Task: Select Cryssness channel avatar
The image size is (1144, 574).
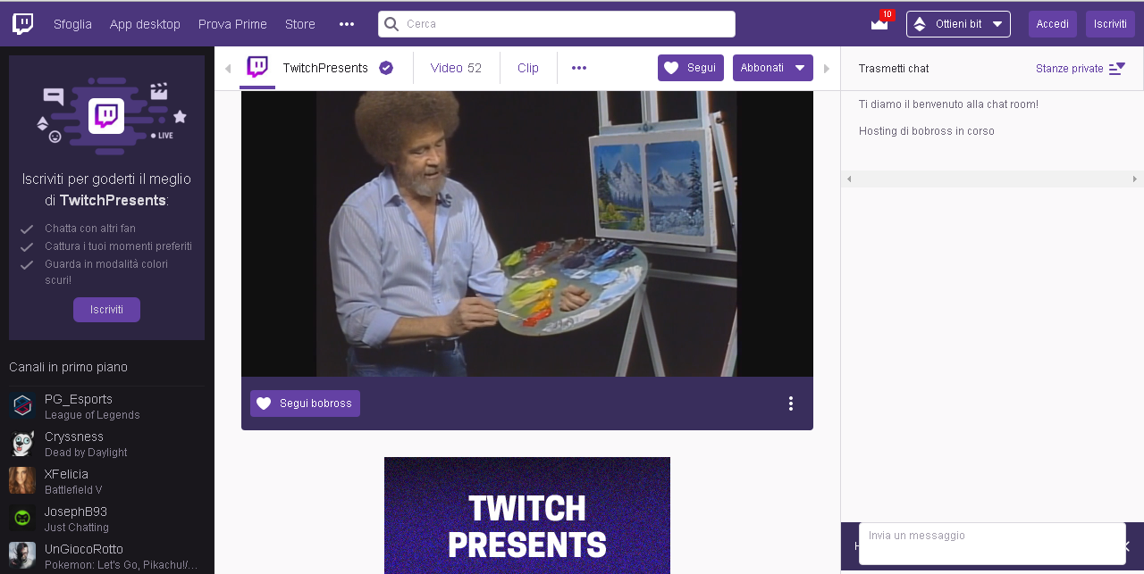Action: click(x=22, y=443)
